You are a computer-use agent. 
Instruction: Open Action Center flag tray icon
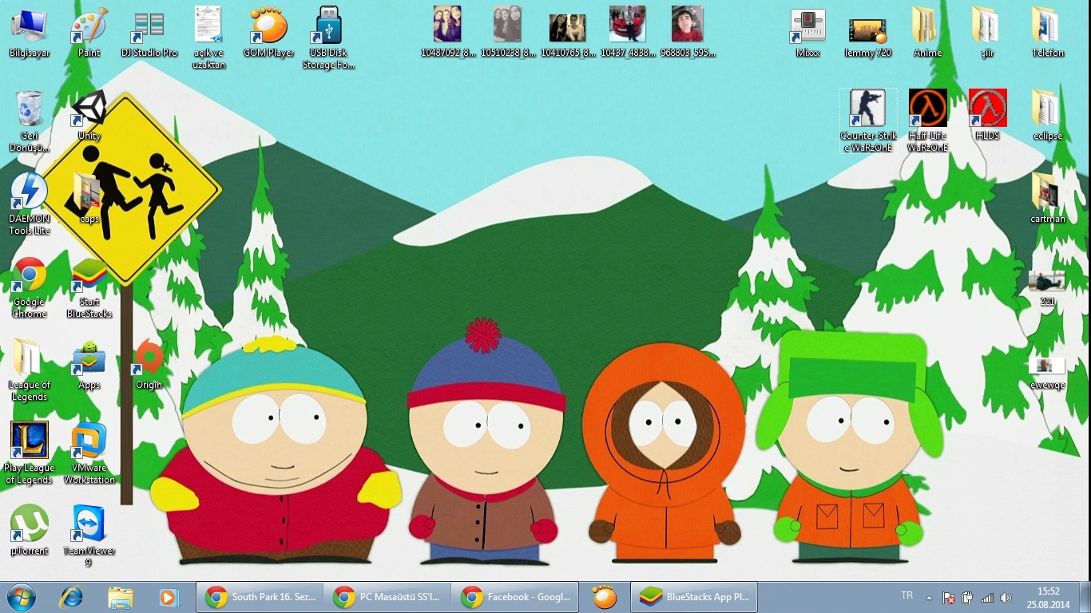(949, 597)
